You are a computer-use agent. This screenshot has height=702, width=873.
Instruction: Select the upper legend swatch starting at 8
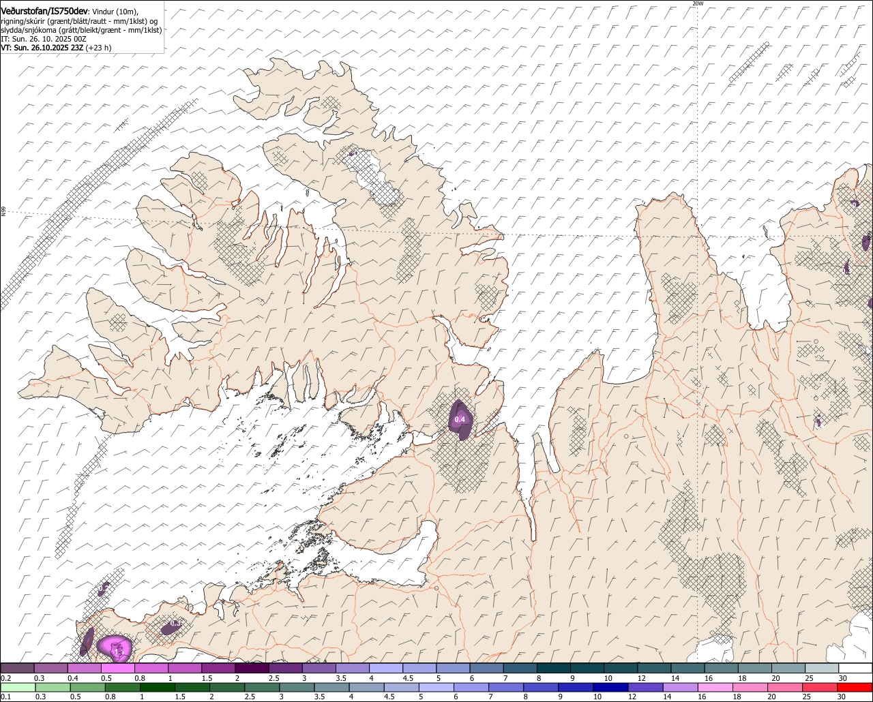tap(554, 669)
